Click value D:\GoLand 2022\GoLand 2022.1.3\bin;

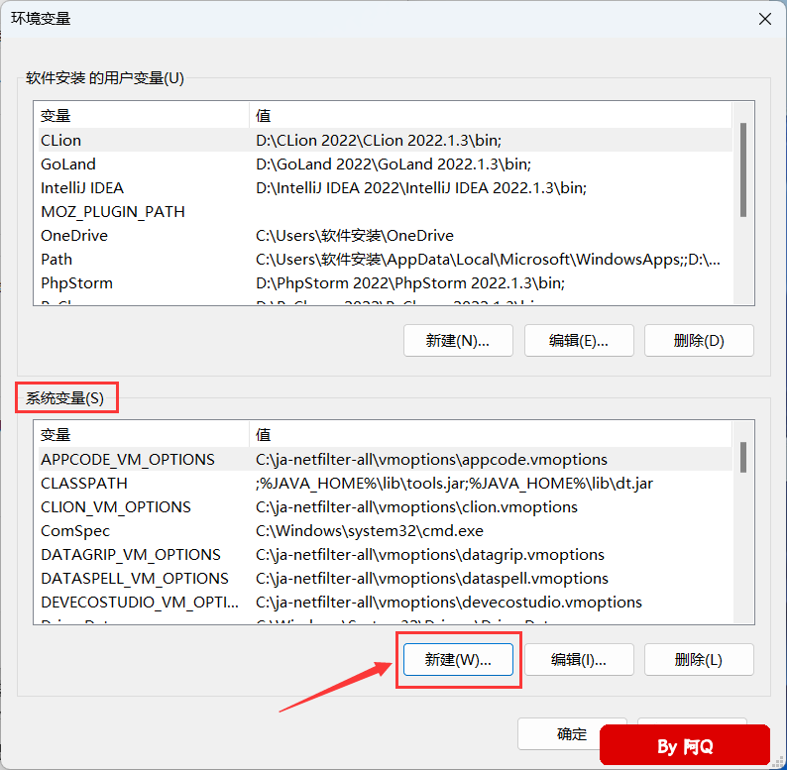click(393, 165)
